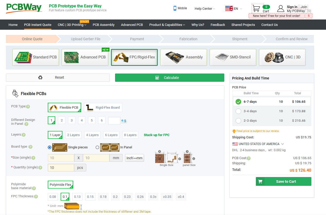The image size is (326, 215).
Task: Click the Join link
Action: [x=304, y=7]
